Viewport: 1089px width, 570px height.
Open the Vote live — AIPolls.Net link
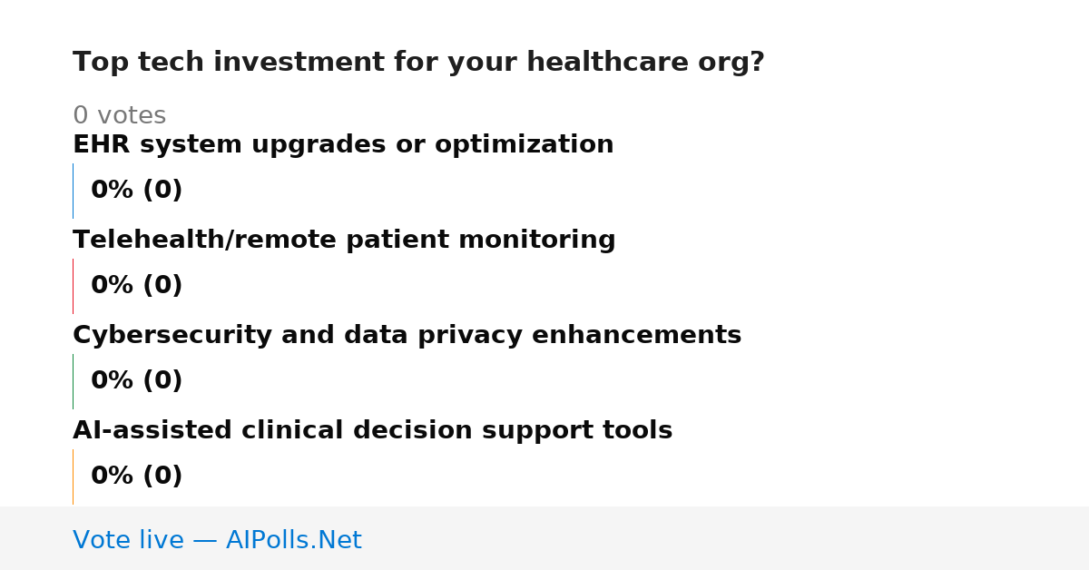217,541
